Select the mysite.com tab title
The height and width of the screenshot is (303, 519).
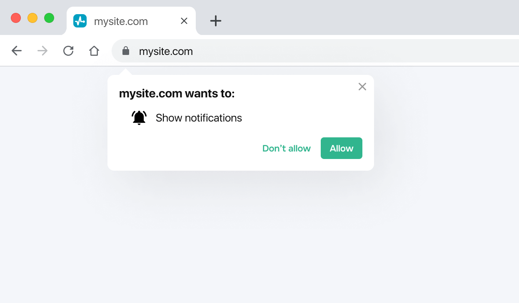click(x=121, y=21)
